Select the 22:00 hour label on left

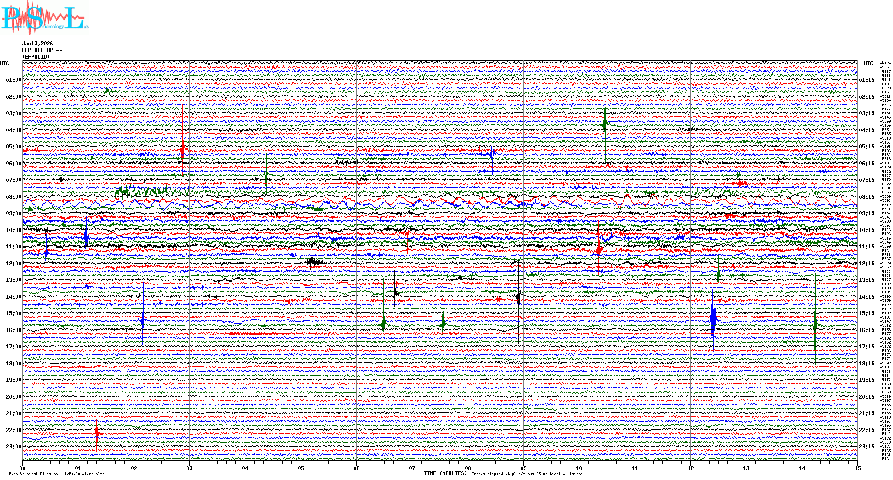(x=13, y=430)
